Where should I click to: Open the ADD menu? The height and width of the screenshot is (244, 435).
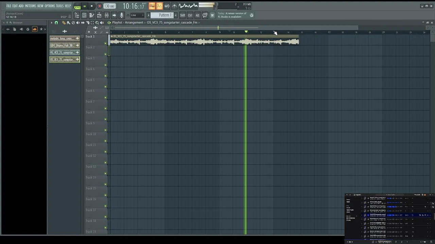coord(21,6)
